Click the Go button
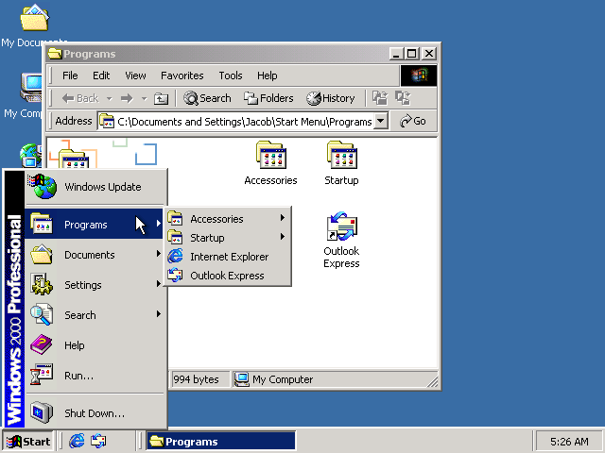This screenshot has height=453, width=605. (413, 121)
